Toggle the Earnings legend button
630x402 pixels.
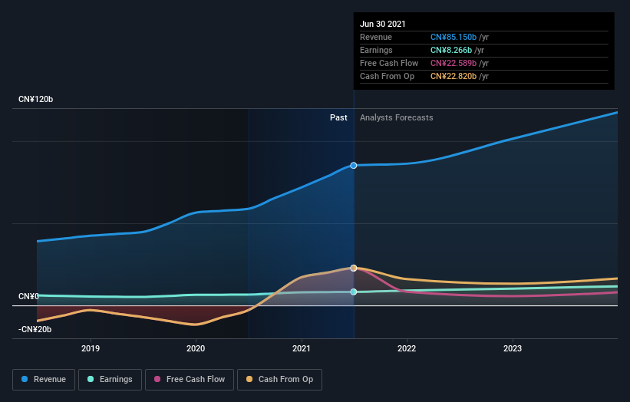(110, 380)
